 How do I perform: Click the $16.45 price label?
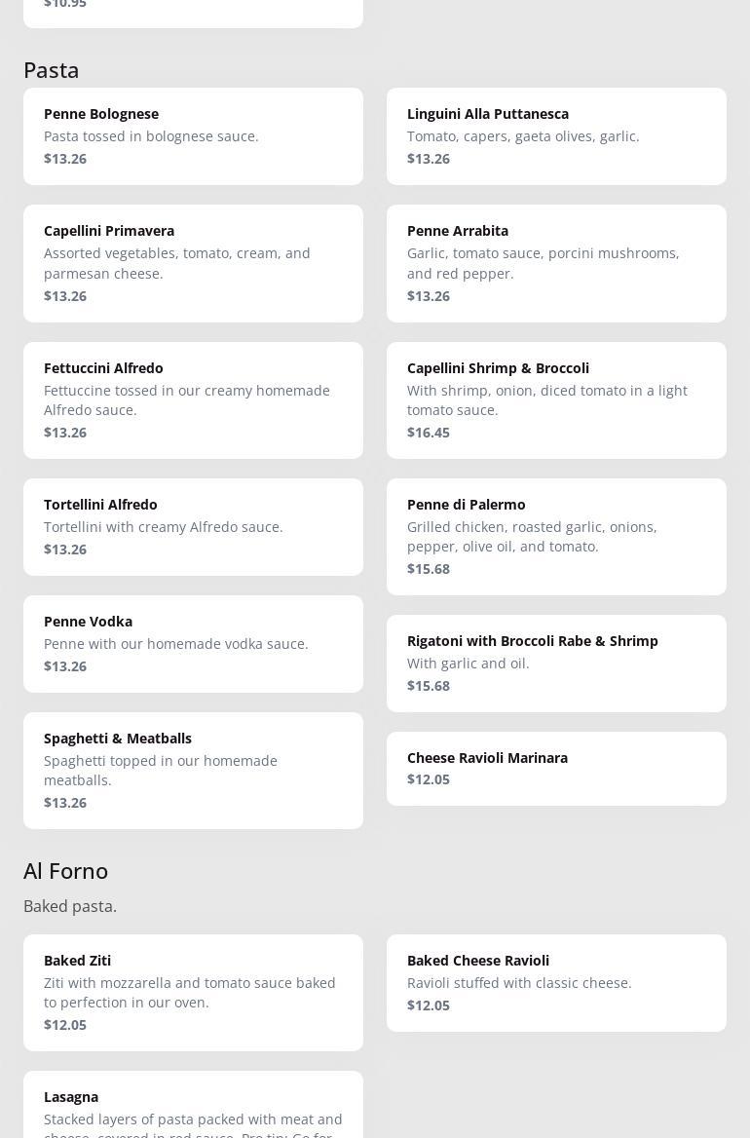point(429,433)
